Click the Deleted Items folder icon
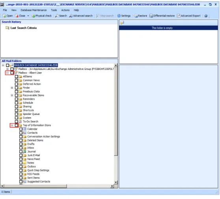This screenshot has width=220, height=199. point(24,140)
